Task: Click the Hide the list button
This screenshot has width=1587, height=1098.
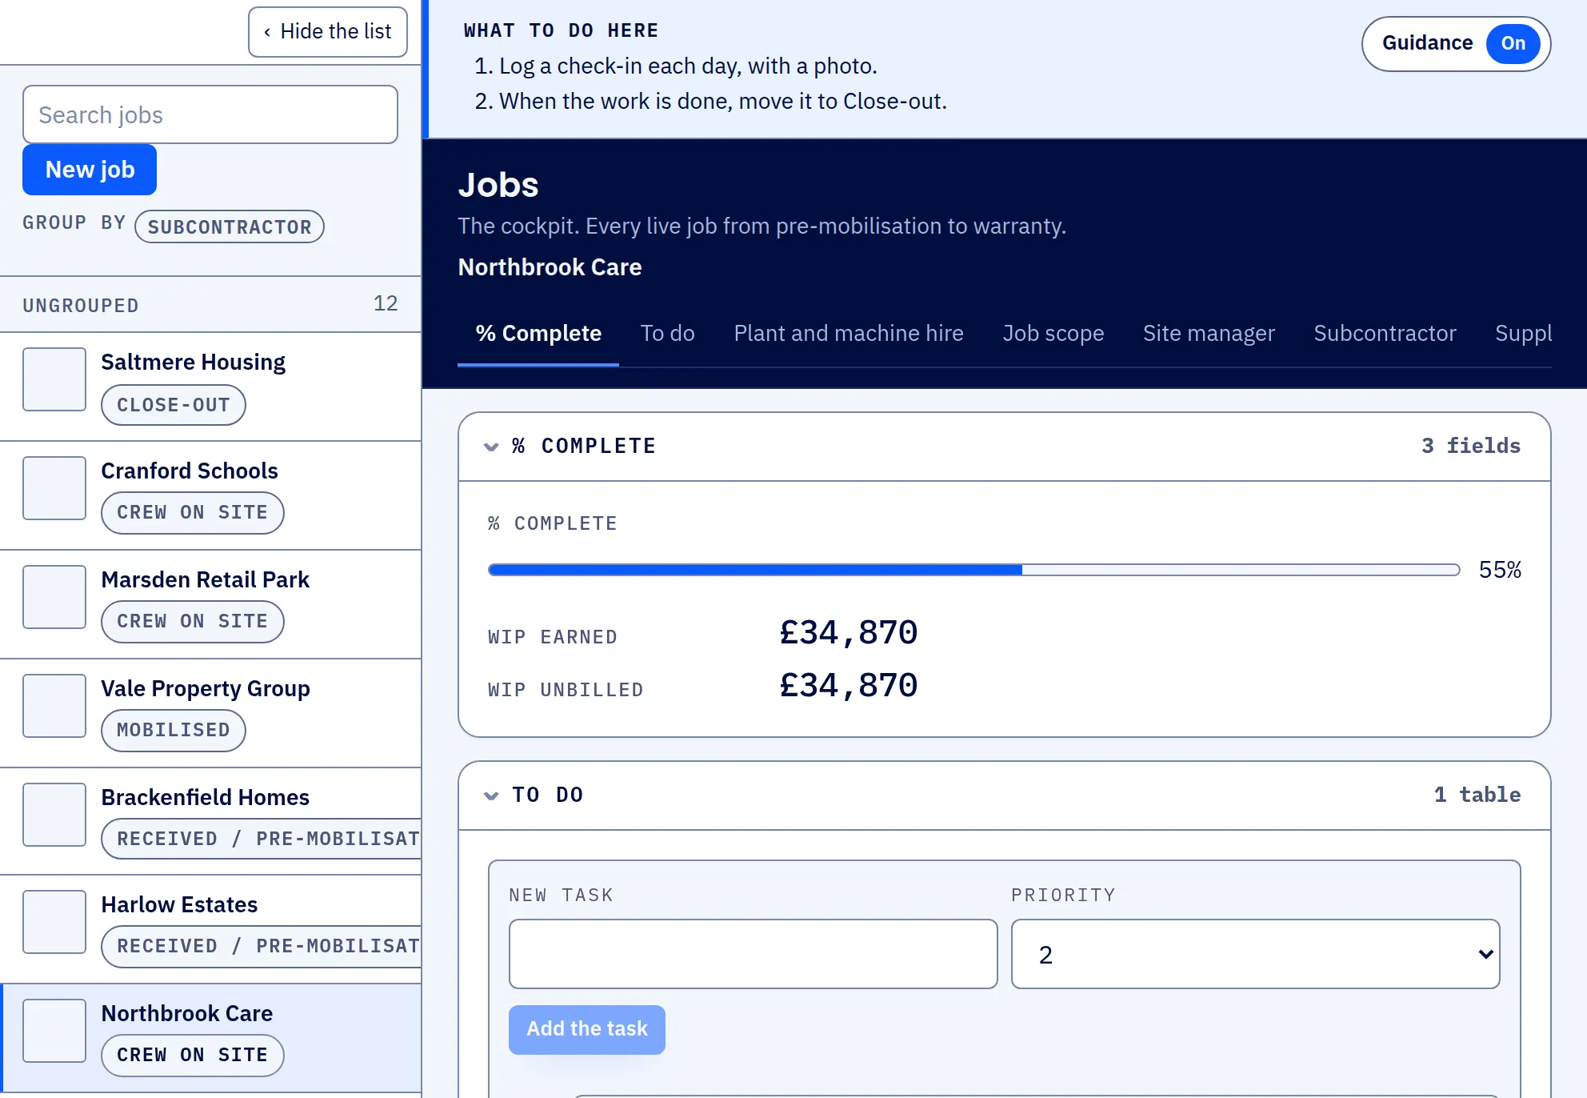Action: click(x=328, y=32)
